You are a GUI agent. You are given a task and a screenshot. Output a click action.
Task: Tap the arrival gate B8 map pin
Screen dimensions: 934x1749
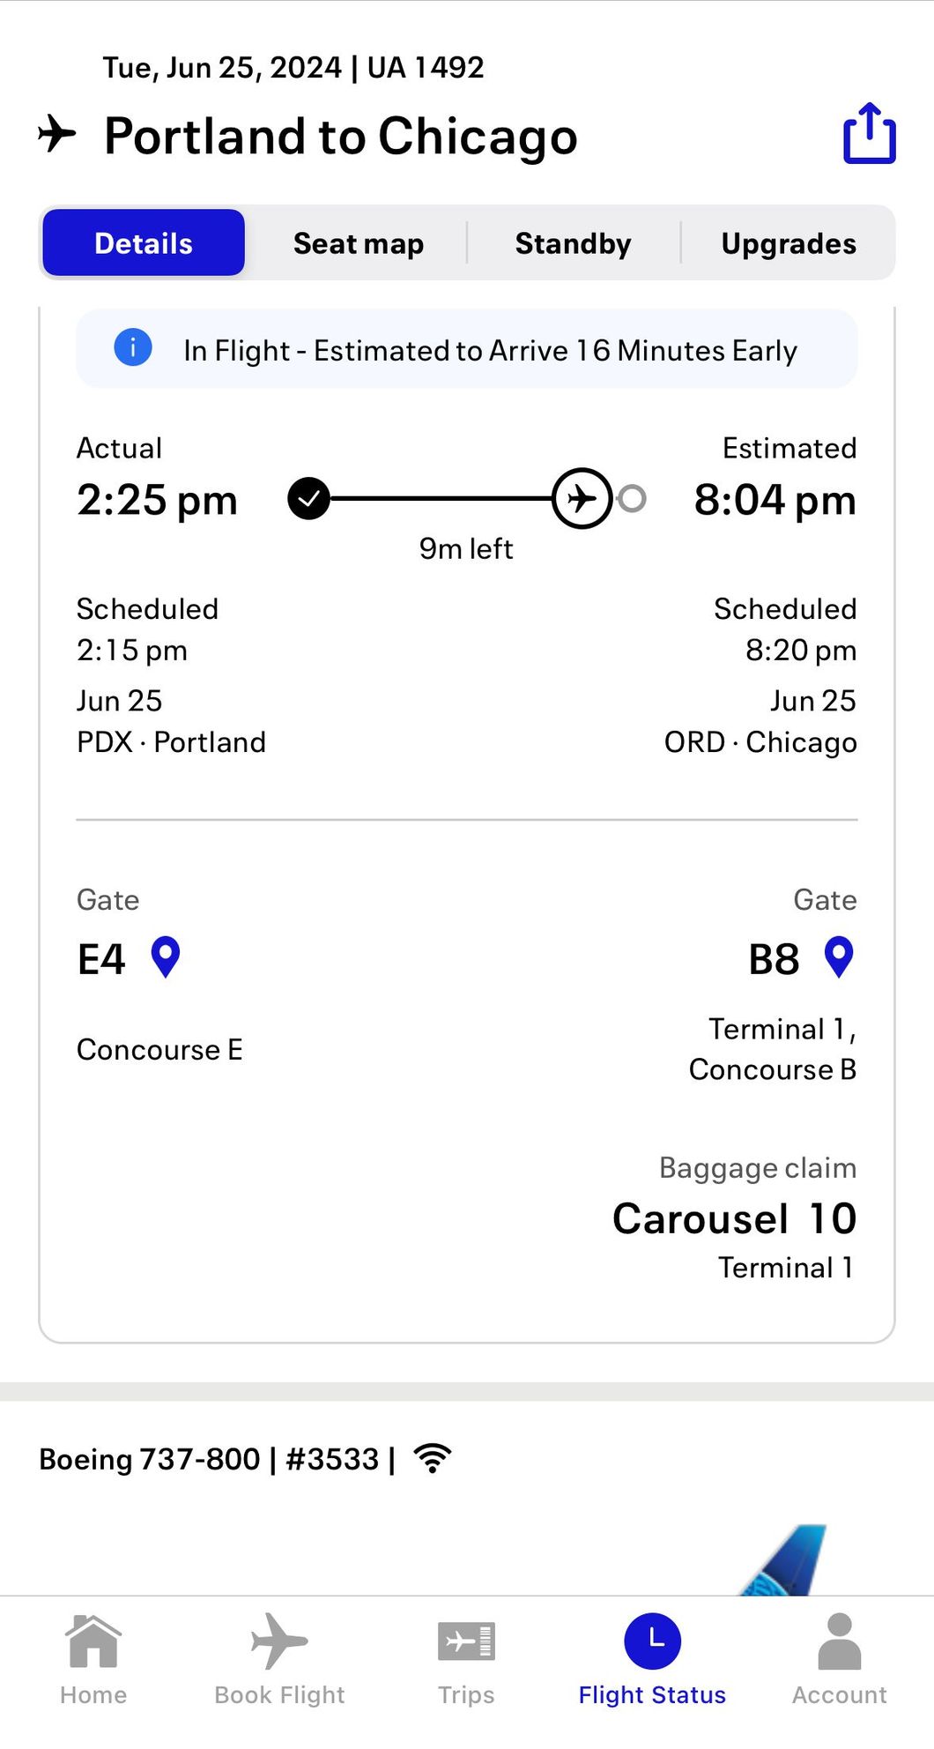pyautogui.click(x=838, y=957)
